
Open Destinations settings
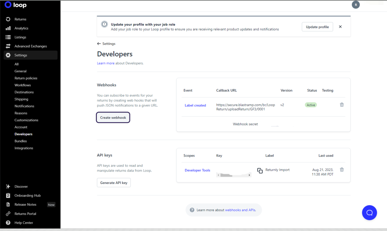coord(24,92)
